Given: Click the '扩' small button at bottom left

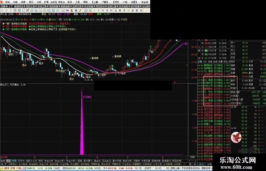Looking at the screenshot, I should (6, 164).
